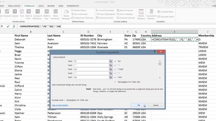Confirm formula with the checkmark icon
The height and width of the screenshot is (121, 216).
(x=8, y=26)
